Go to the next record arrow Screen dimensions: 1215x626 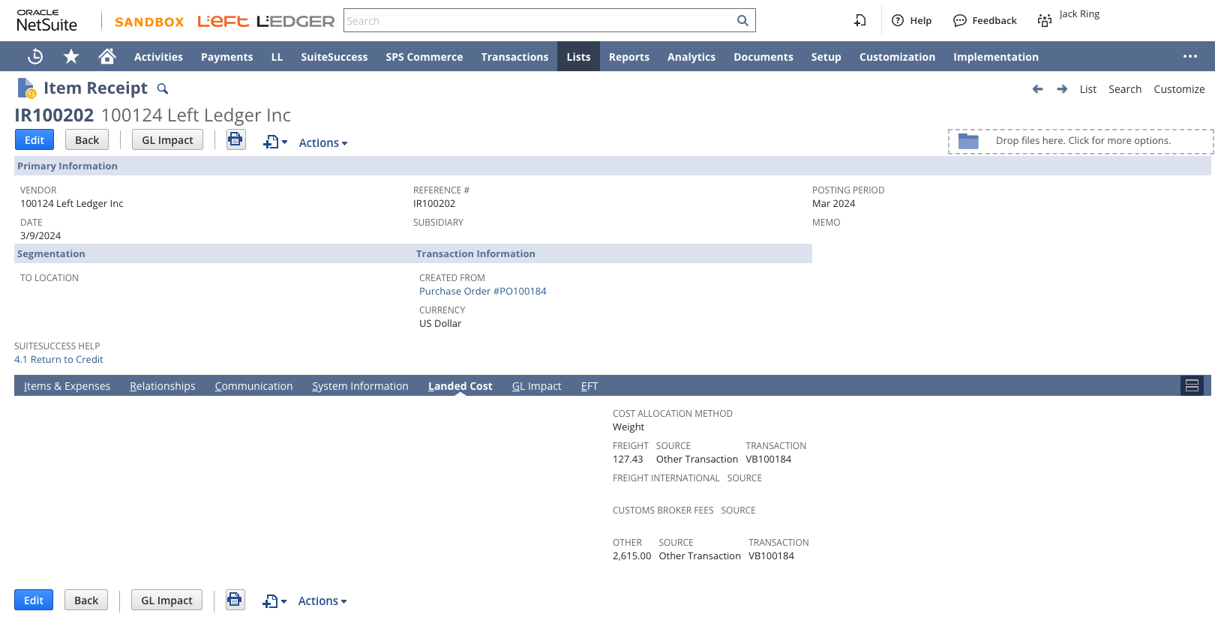click(1062, 89)
